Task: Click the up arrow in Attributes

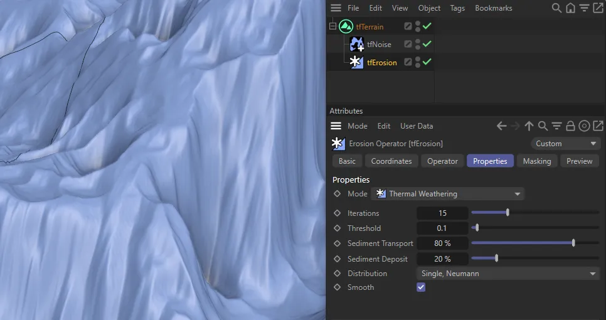Action: click(x=529, y=126)
